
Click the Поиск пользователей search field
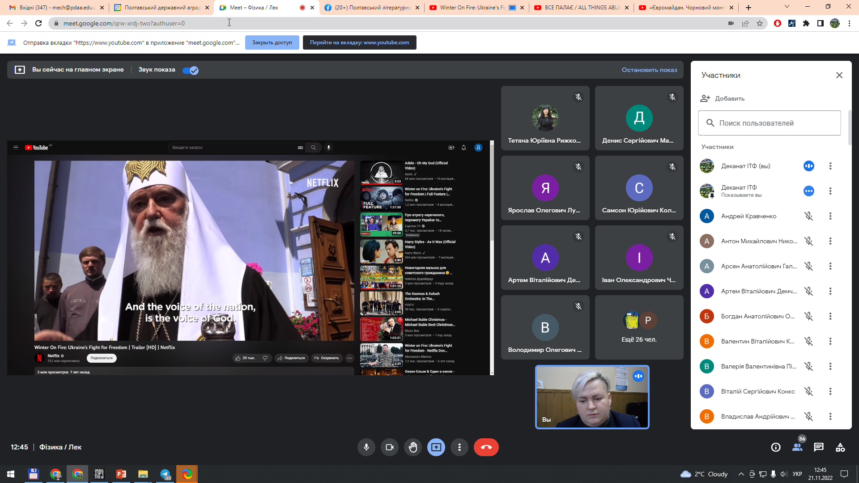770,123
